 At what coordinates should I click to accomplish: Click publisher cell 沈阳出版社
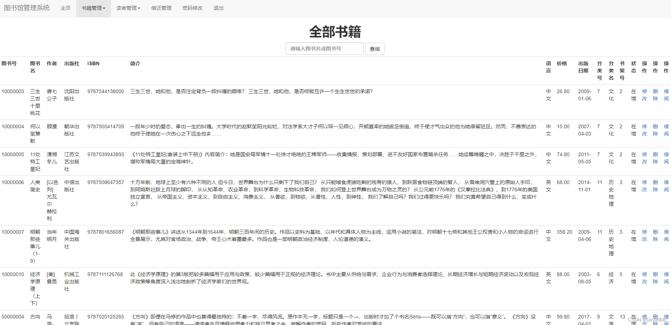tap(72, 95)
